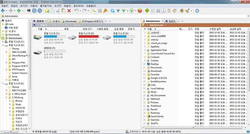The height and width of the screenshot is (134, 250).
Task: Click the blue funnel visual filter icon
Action: 118,11
